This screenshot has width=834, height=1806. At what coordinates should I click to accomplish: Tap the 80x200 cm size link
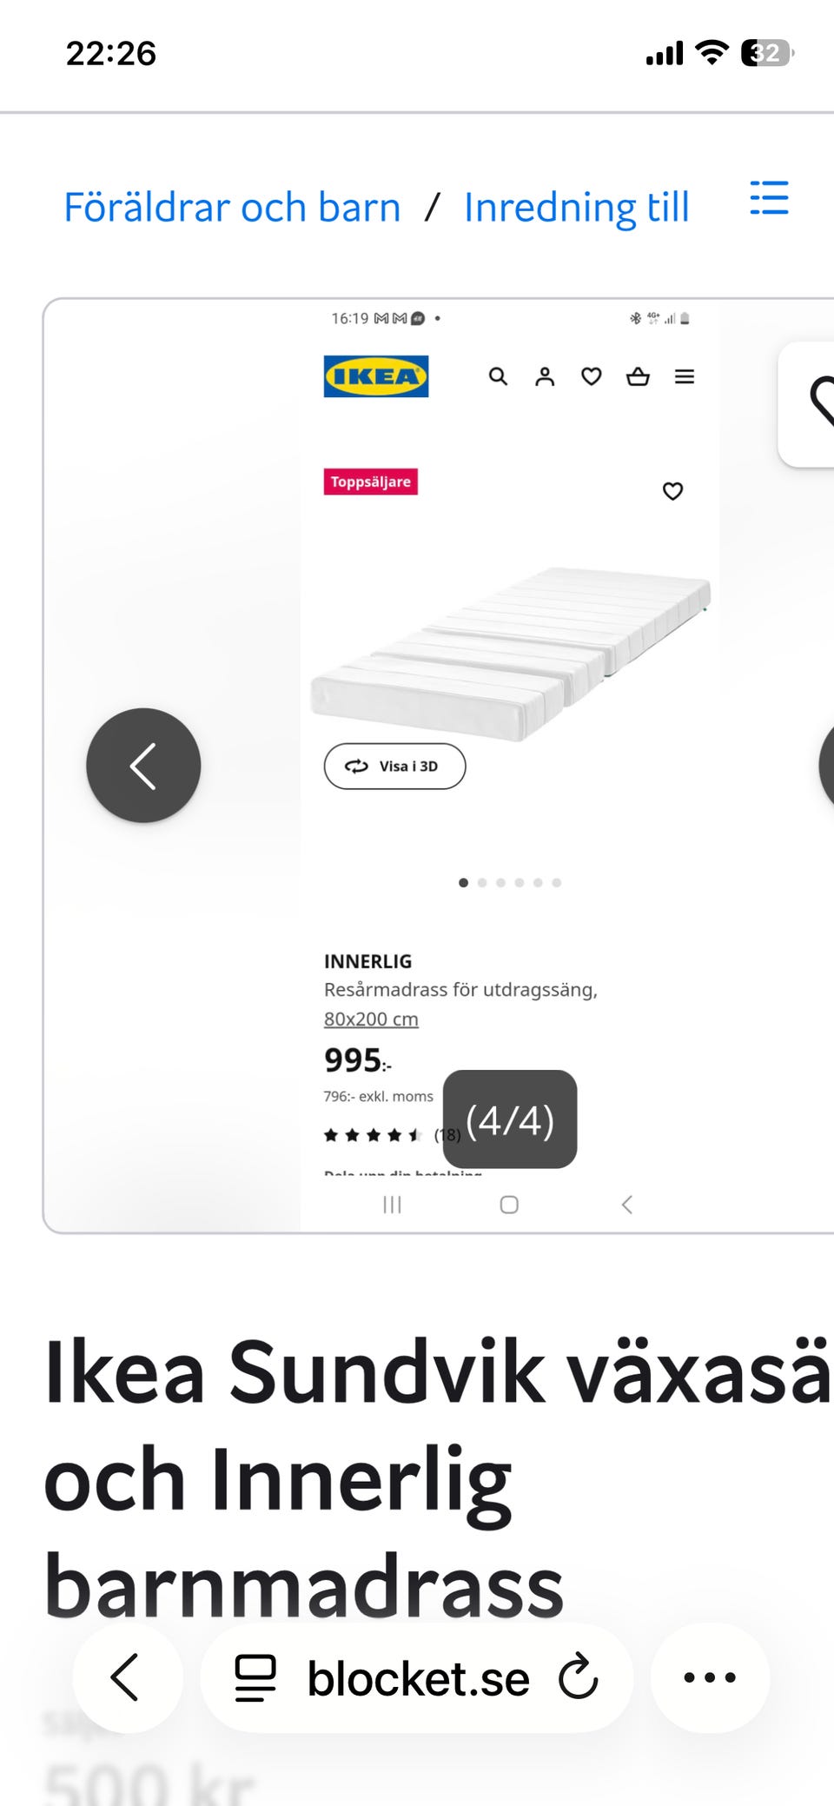coord(371,1019)
